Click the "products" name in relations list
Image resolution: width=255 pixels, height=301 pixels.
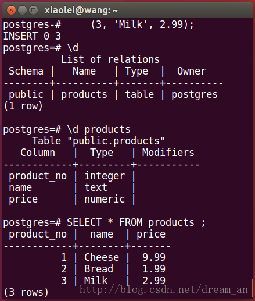click(x=84, y=95)
